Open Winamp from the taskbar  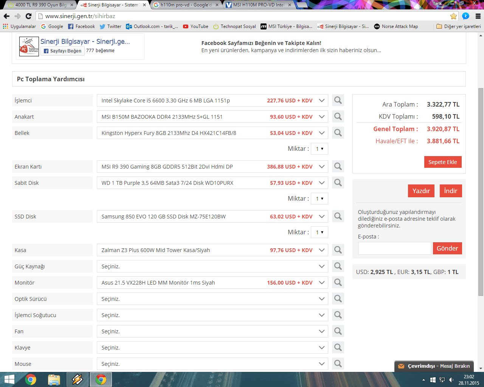[x=78, y=379]
